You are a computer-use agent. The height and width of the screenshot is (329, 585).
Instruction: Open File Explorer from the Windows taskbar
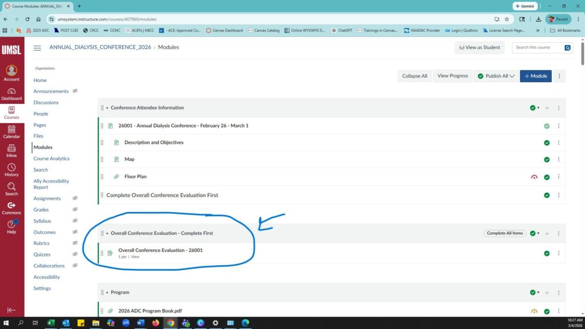pyautogui.click(x=95, y=323)
